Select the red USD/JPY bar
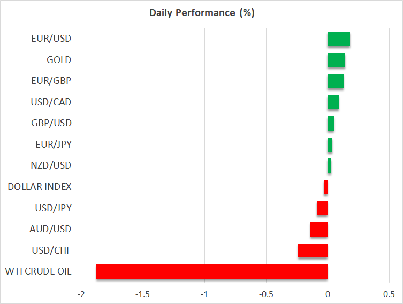Viewport: 403px width, 304px height. click(x=322, y=208)
